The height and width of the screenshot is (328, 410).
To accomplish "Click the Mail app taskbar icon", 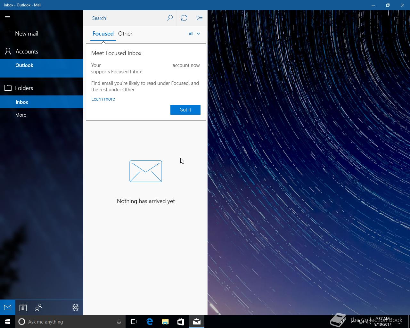I will 197,322.
